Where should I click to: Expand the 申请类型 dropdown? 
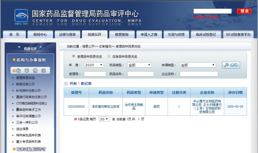pyautogui.click(x=198, y=65)
